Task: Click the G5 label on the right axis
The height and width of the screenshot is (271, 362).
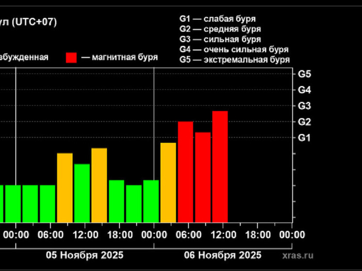Action: [304, 74]
